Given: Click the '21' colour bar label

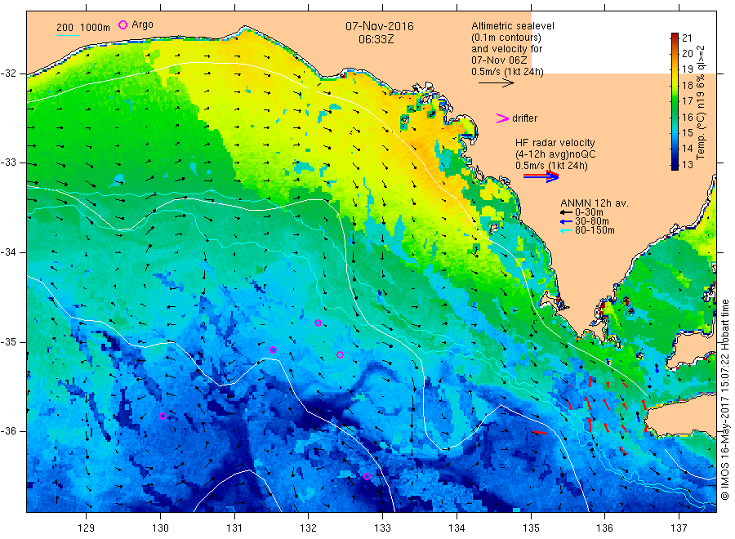Looking at the screenshot, I should pyautogui.click(x=687, y=38).
